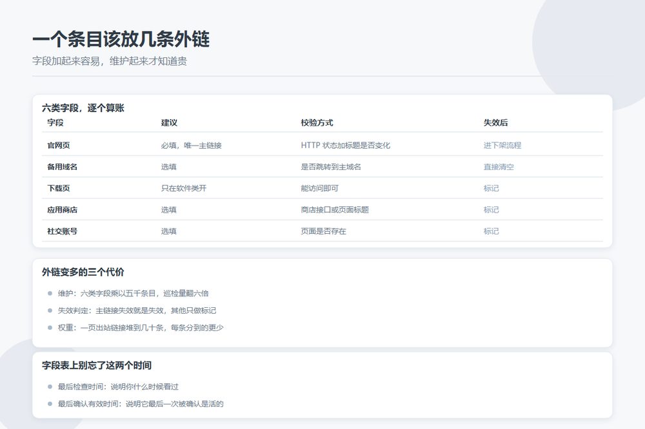Click the heading 字段表上别忘了这两个时间
Screen dimensions: 645x429
[97, 365]
